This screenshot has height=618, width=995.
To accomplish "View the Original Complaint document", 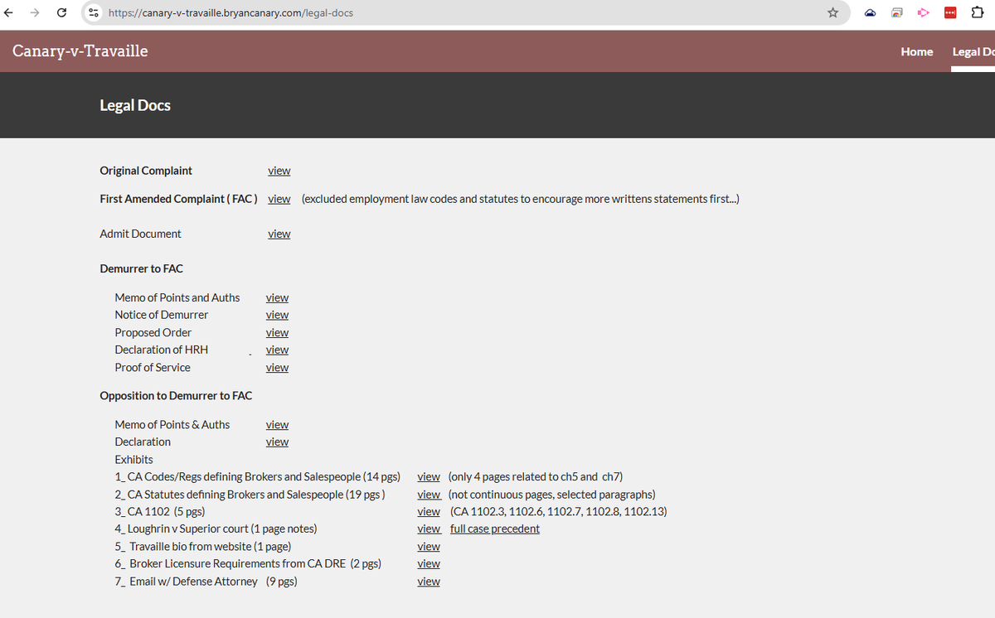I will coord(279,171).
